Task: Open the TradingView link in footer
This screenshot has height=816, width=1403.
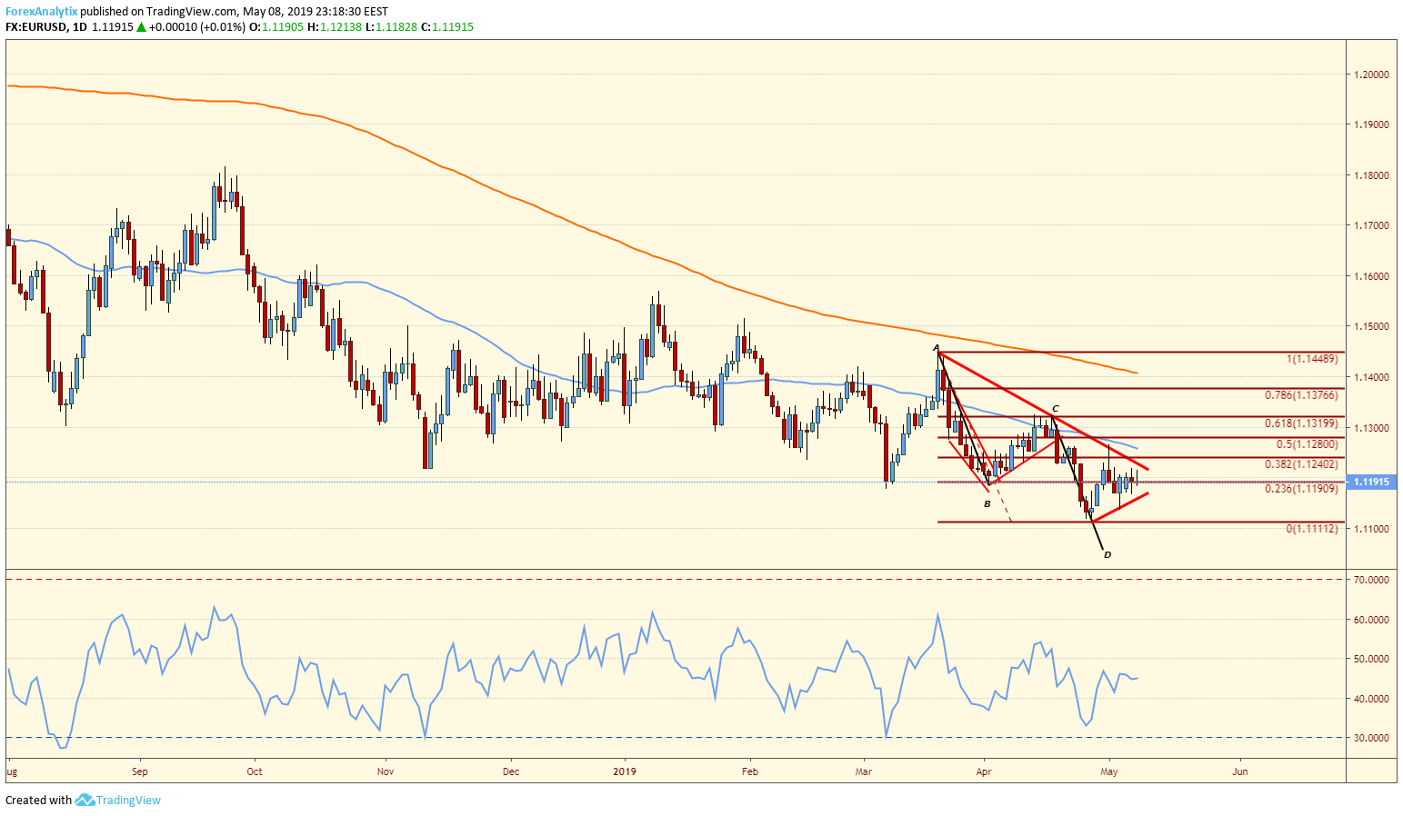Action: pos(128,800)
